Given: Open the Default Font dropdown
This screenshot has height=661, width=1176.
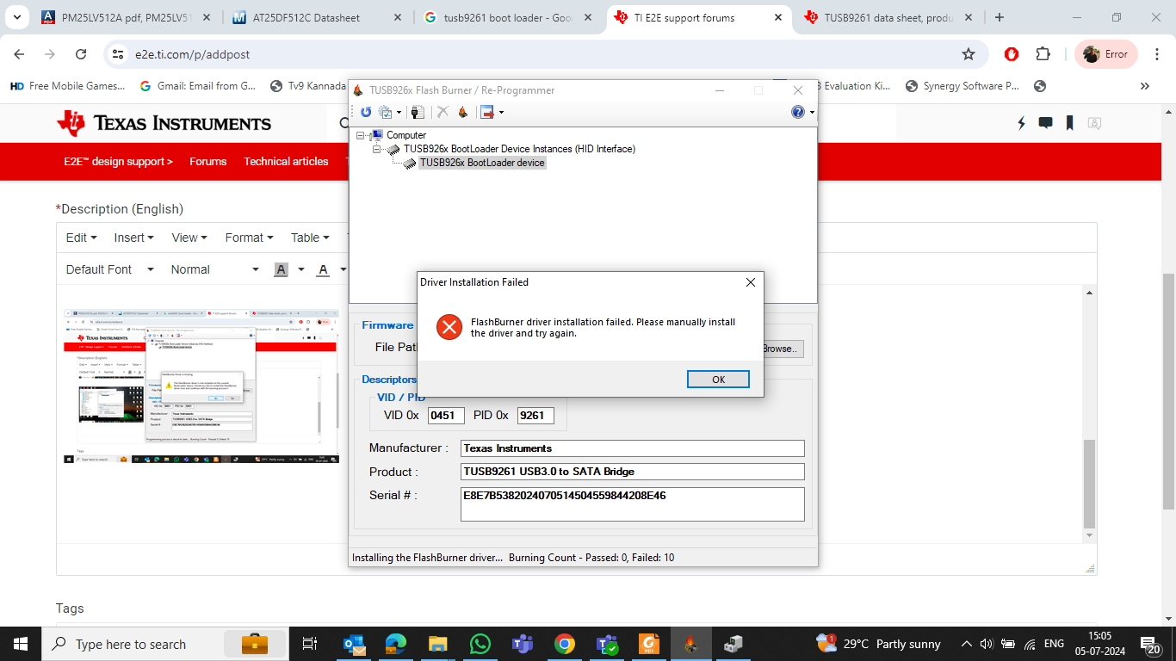Looking at the screenshot, I should coord(109,269).
